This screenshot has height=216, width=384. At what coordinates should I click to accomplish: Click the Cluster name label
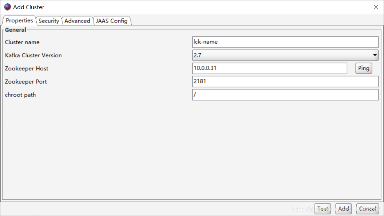(x=22, y=42)
